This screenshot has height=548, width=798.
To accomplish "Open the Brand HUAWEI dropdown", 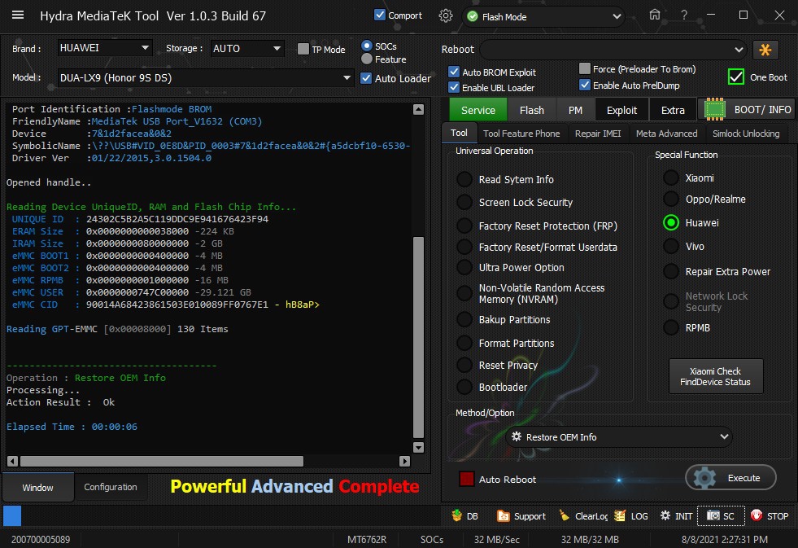I will point(105,48).
